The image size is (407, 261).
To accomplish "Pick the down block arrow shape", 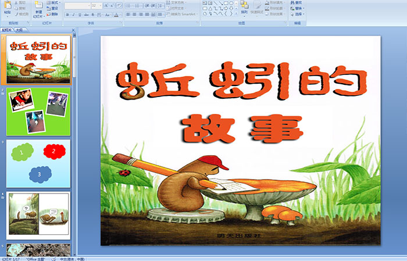I will 231,9.
